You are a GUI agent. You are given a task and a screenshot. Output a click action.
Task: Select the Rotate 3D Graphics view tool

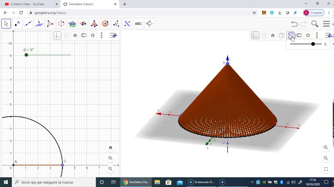[x=149, y=24]
